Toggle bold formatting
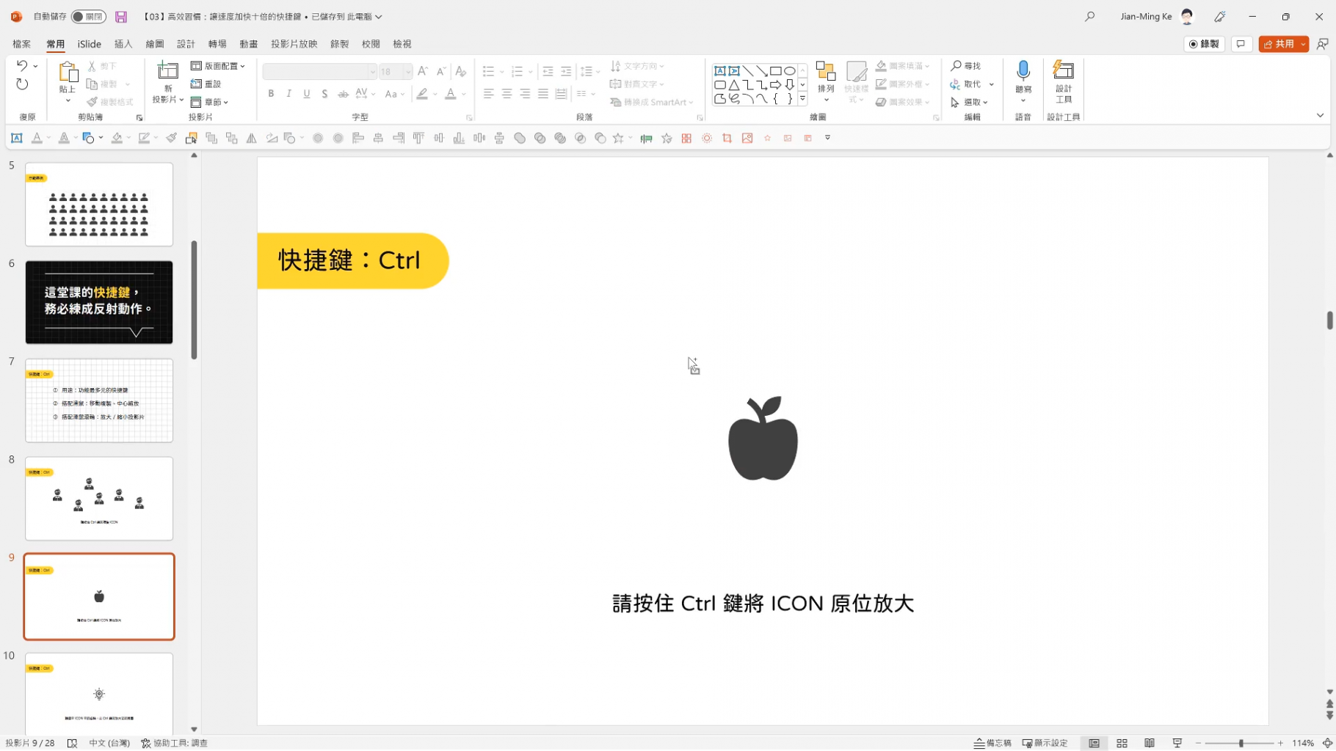 (x=270, y=93)
